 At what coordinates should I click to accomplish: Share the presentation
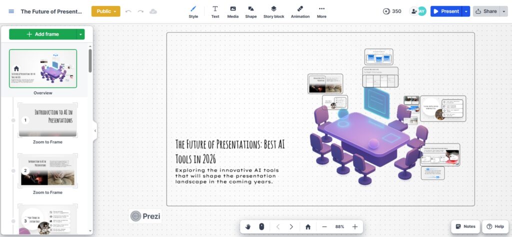486,11
